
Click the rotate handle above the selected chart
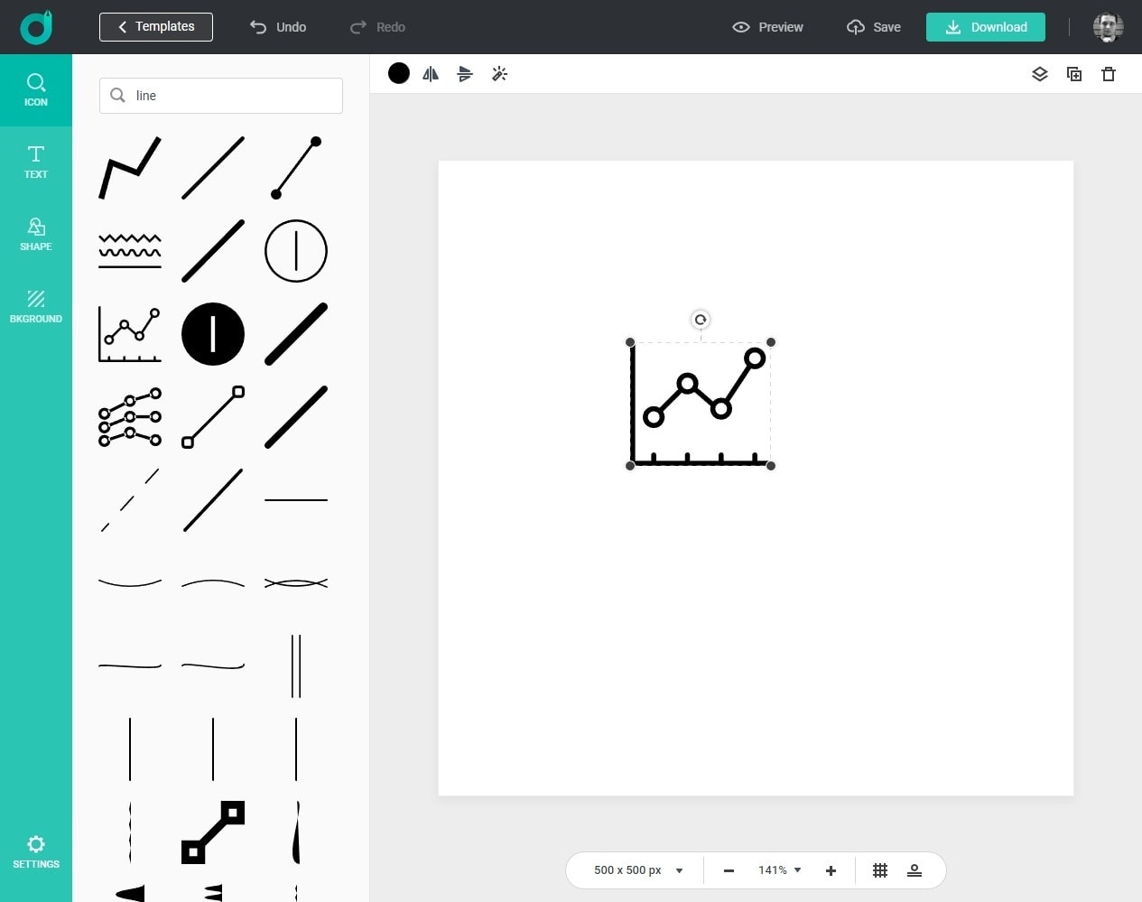coord(701,320)
